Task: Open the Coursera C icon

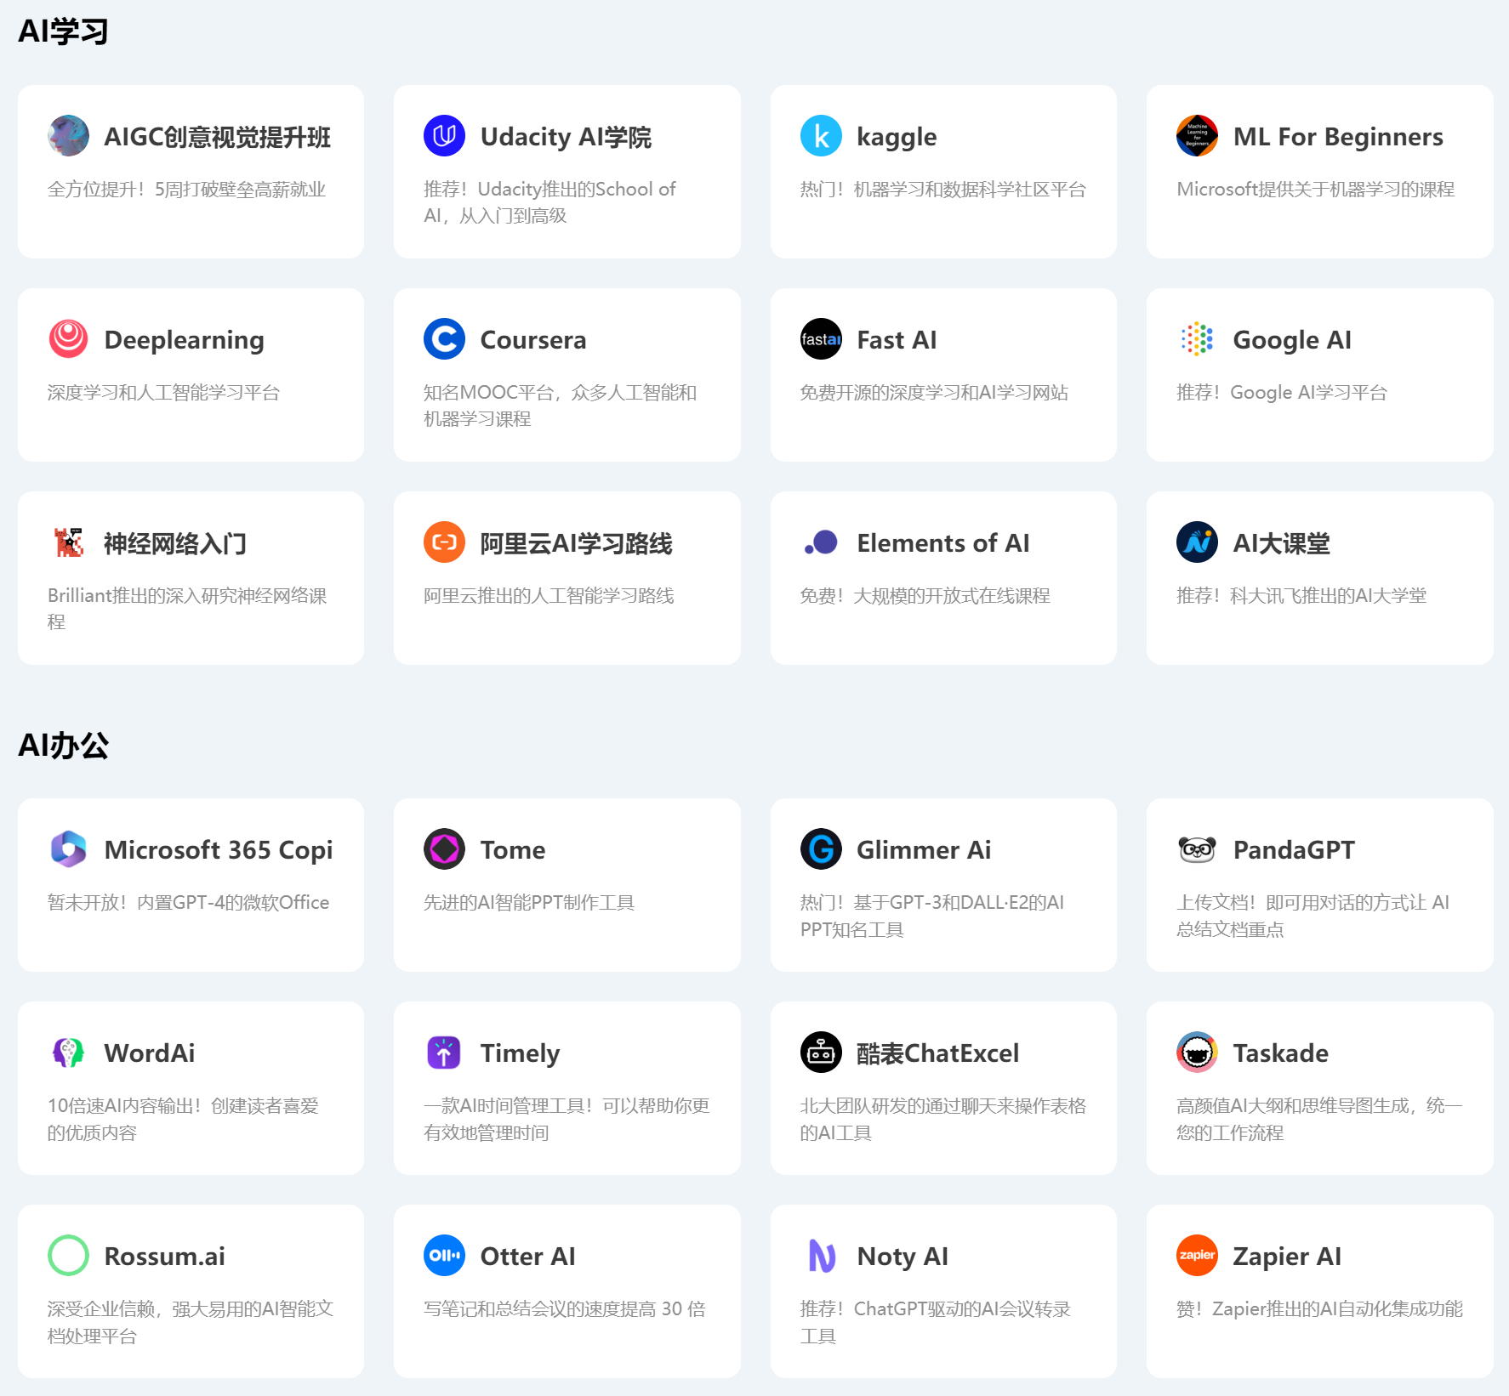Action: (444, 339)
